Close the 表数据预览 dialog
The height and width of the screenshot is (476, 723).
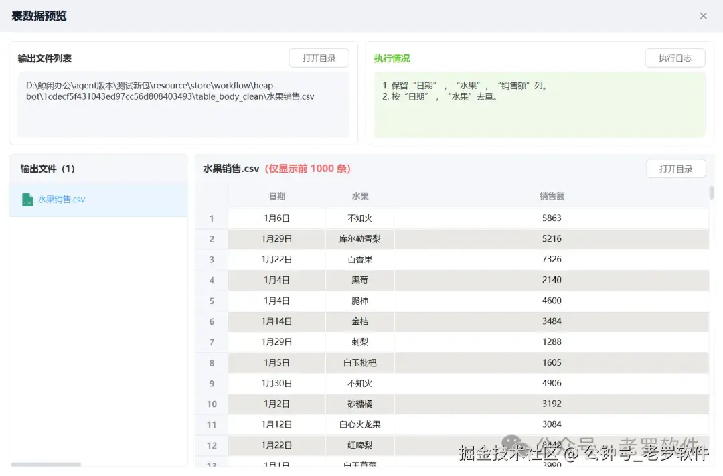703,16
